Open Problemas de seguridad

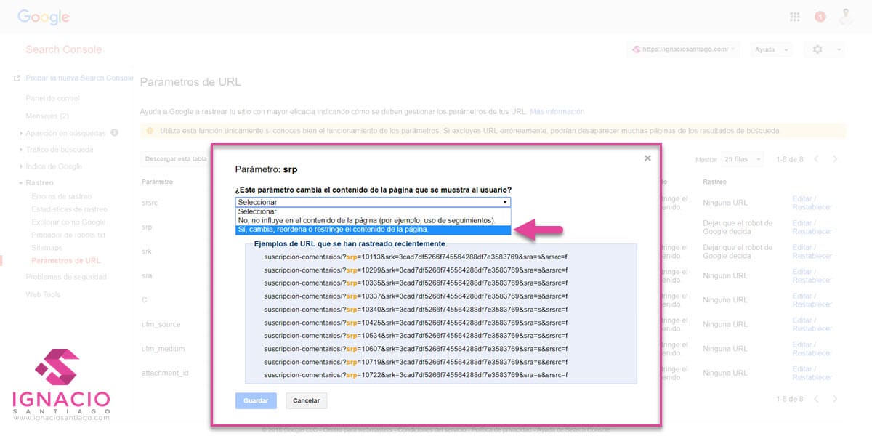pyautogui.click(x=66, y=277)
